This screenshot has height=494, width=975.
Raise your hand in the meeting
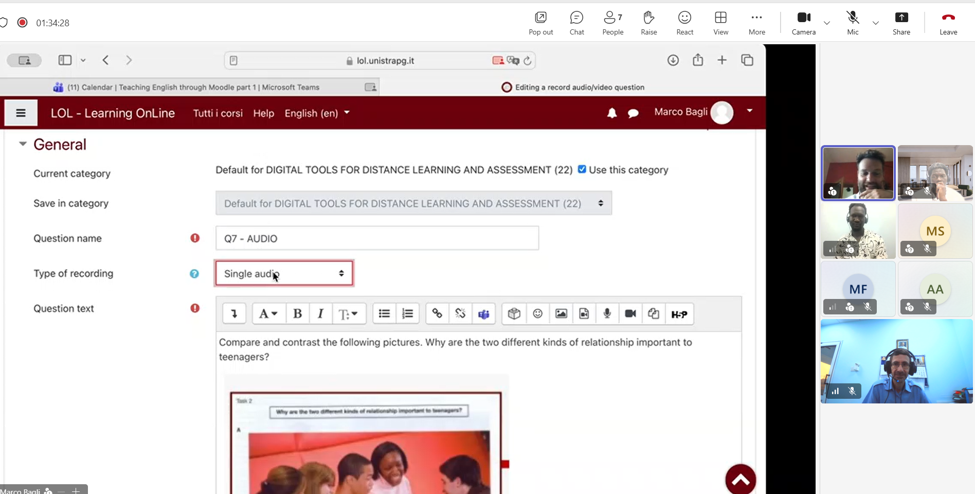[648, 23]
